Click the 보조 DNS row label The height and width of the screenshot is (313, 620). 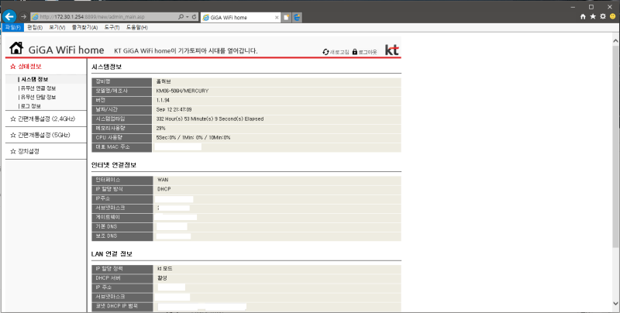[x=106, y=236]
